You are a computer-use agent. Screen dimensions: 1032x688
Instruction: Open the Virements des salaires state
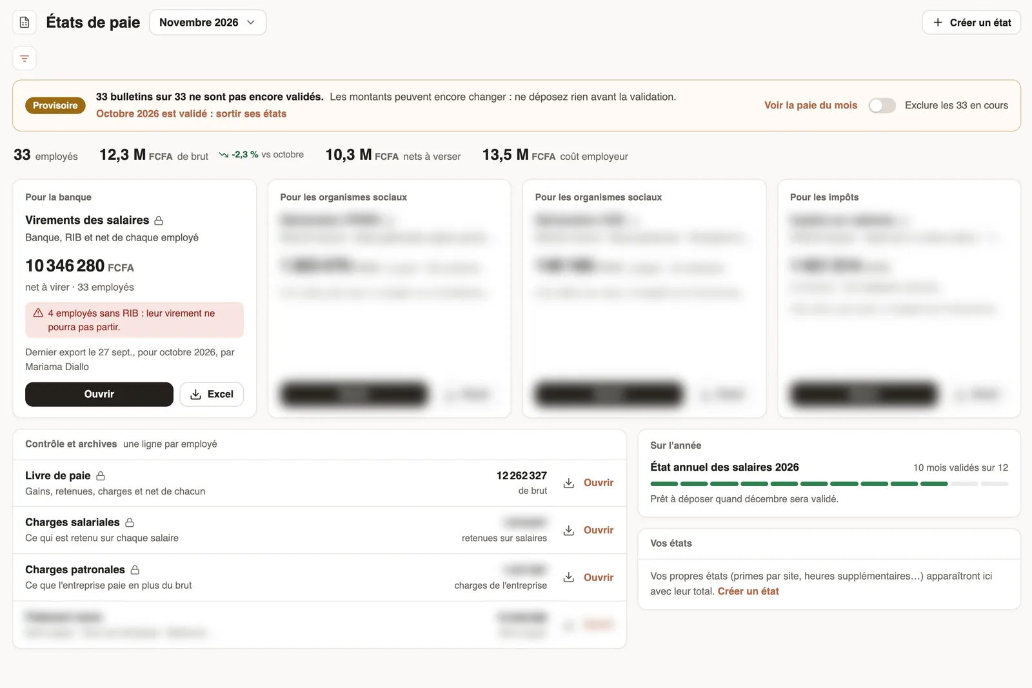(x=99, y=394)
